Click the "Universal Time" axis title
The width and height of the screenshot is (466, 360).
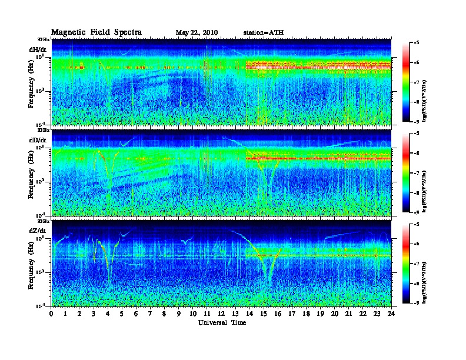pyautogui.click(x=222, y=322)
